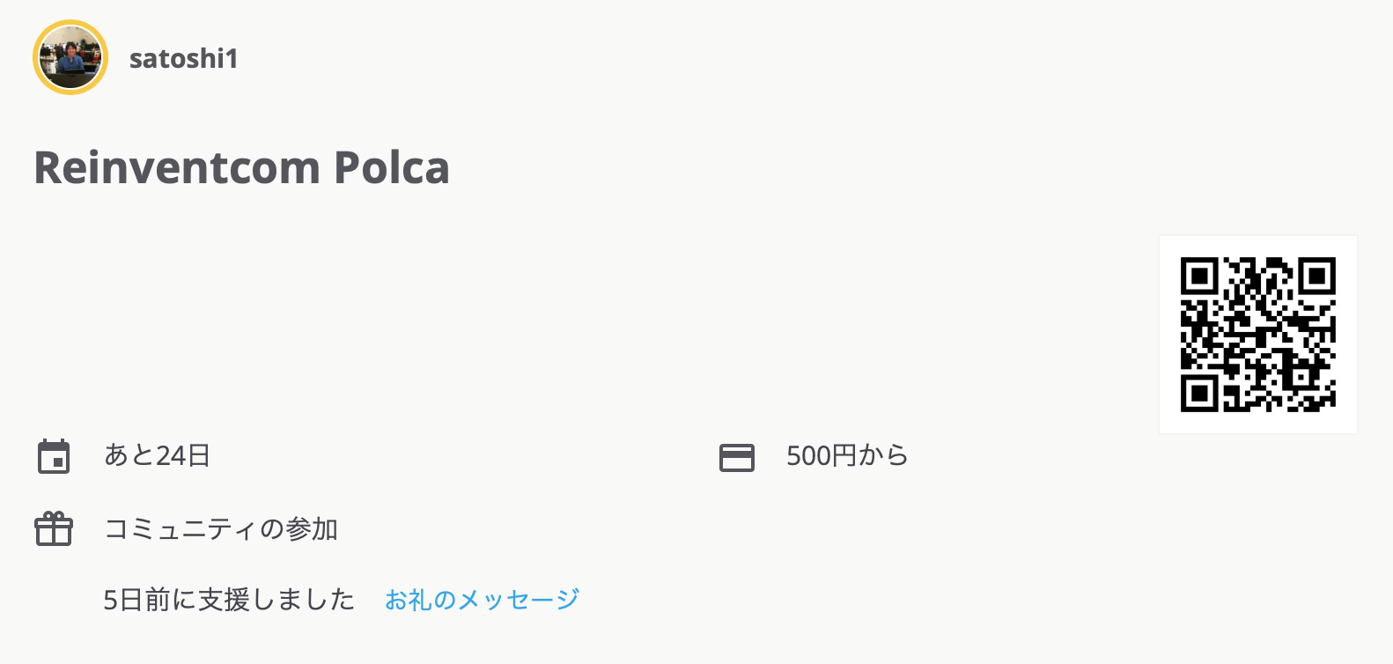Open the satoshi1 username profile
The width and height of the screenshot is (1393, 664).
183,58
